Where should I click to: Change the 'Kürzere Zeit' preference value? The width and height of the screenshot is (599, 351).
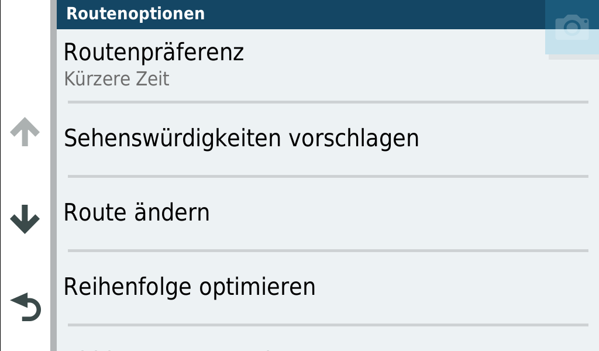tap(116, 79)
